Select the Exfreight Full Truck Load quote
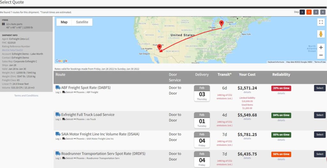The image size is (327, 168). coord(320,115)
